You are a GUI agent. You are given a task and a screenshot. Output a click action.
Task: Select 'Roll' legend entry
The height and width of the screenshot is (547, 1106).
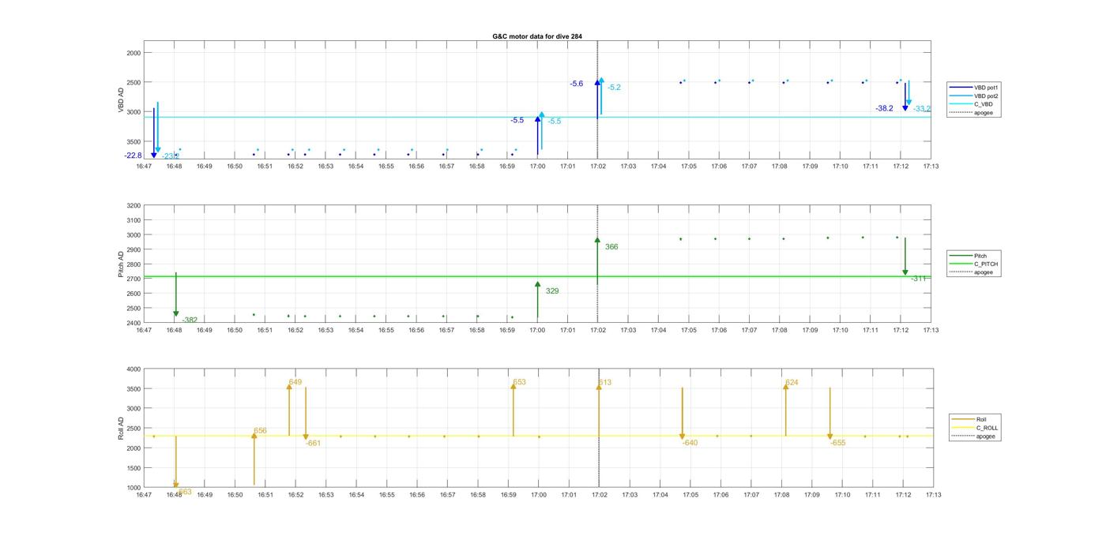coord(974,419)
